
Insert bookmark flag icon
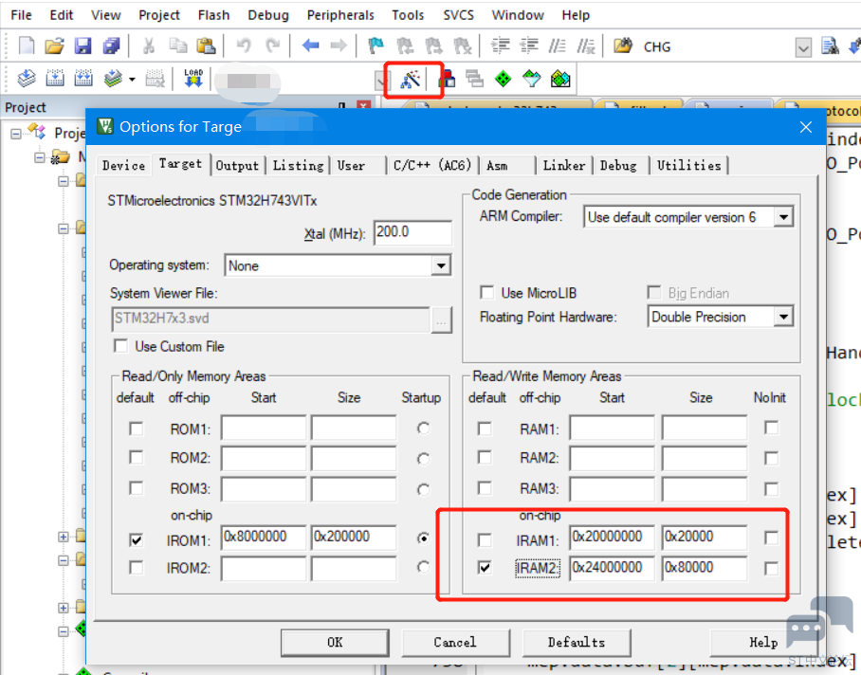[376, 46]
